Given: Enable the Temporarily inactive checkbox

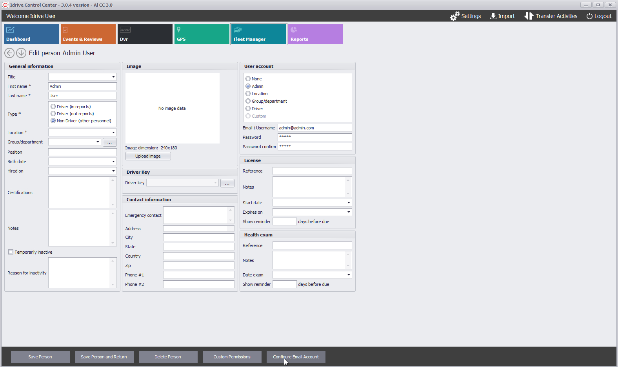Looking at the screenshot, I should pyautogui.click(x=11, y=252).
